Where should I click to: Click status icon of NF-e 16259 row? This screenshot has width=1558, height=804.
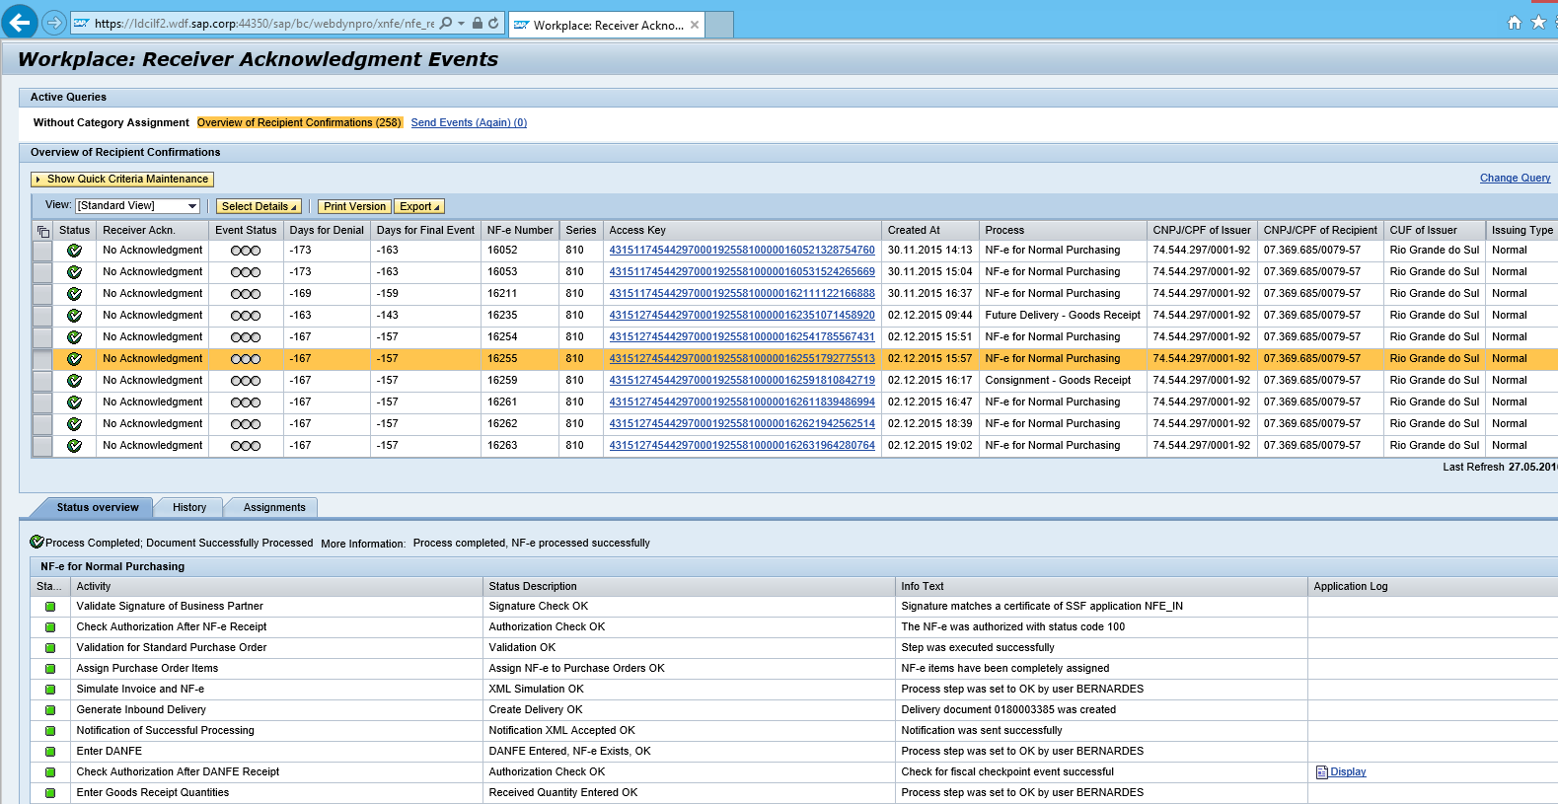(74, 381)
